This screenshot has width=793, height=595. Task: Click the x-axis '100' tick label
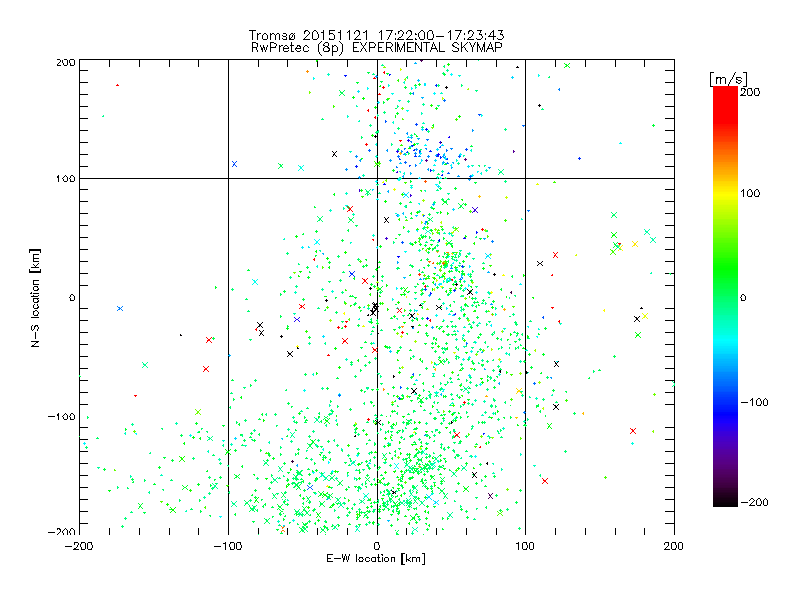point(525,546)
